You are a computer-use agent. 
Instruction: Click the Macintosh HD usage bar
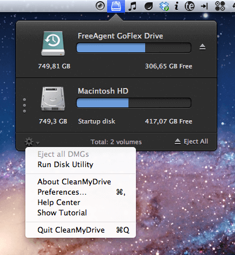tap(134, 103)
